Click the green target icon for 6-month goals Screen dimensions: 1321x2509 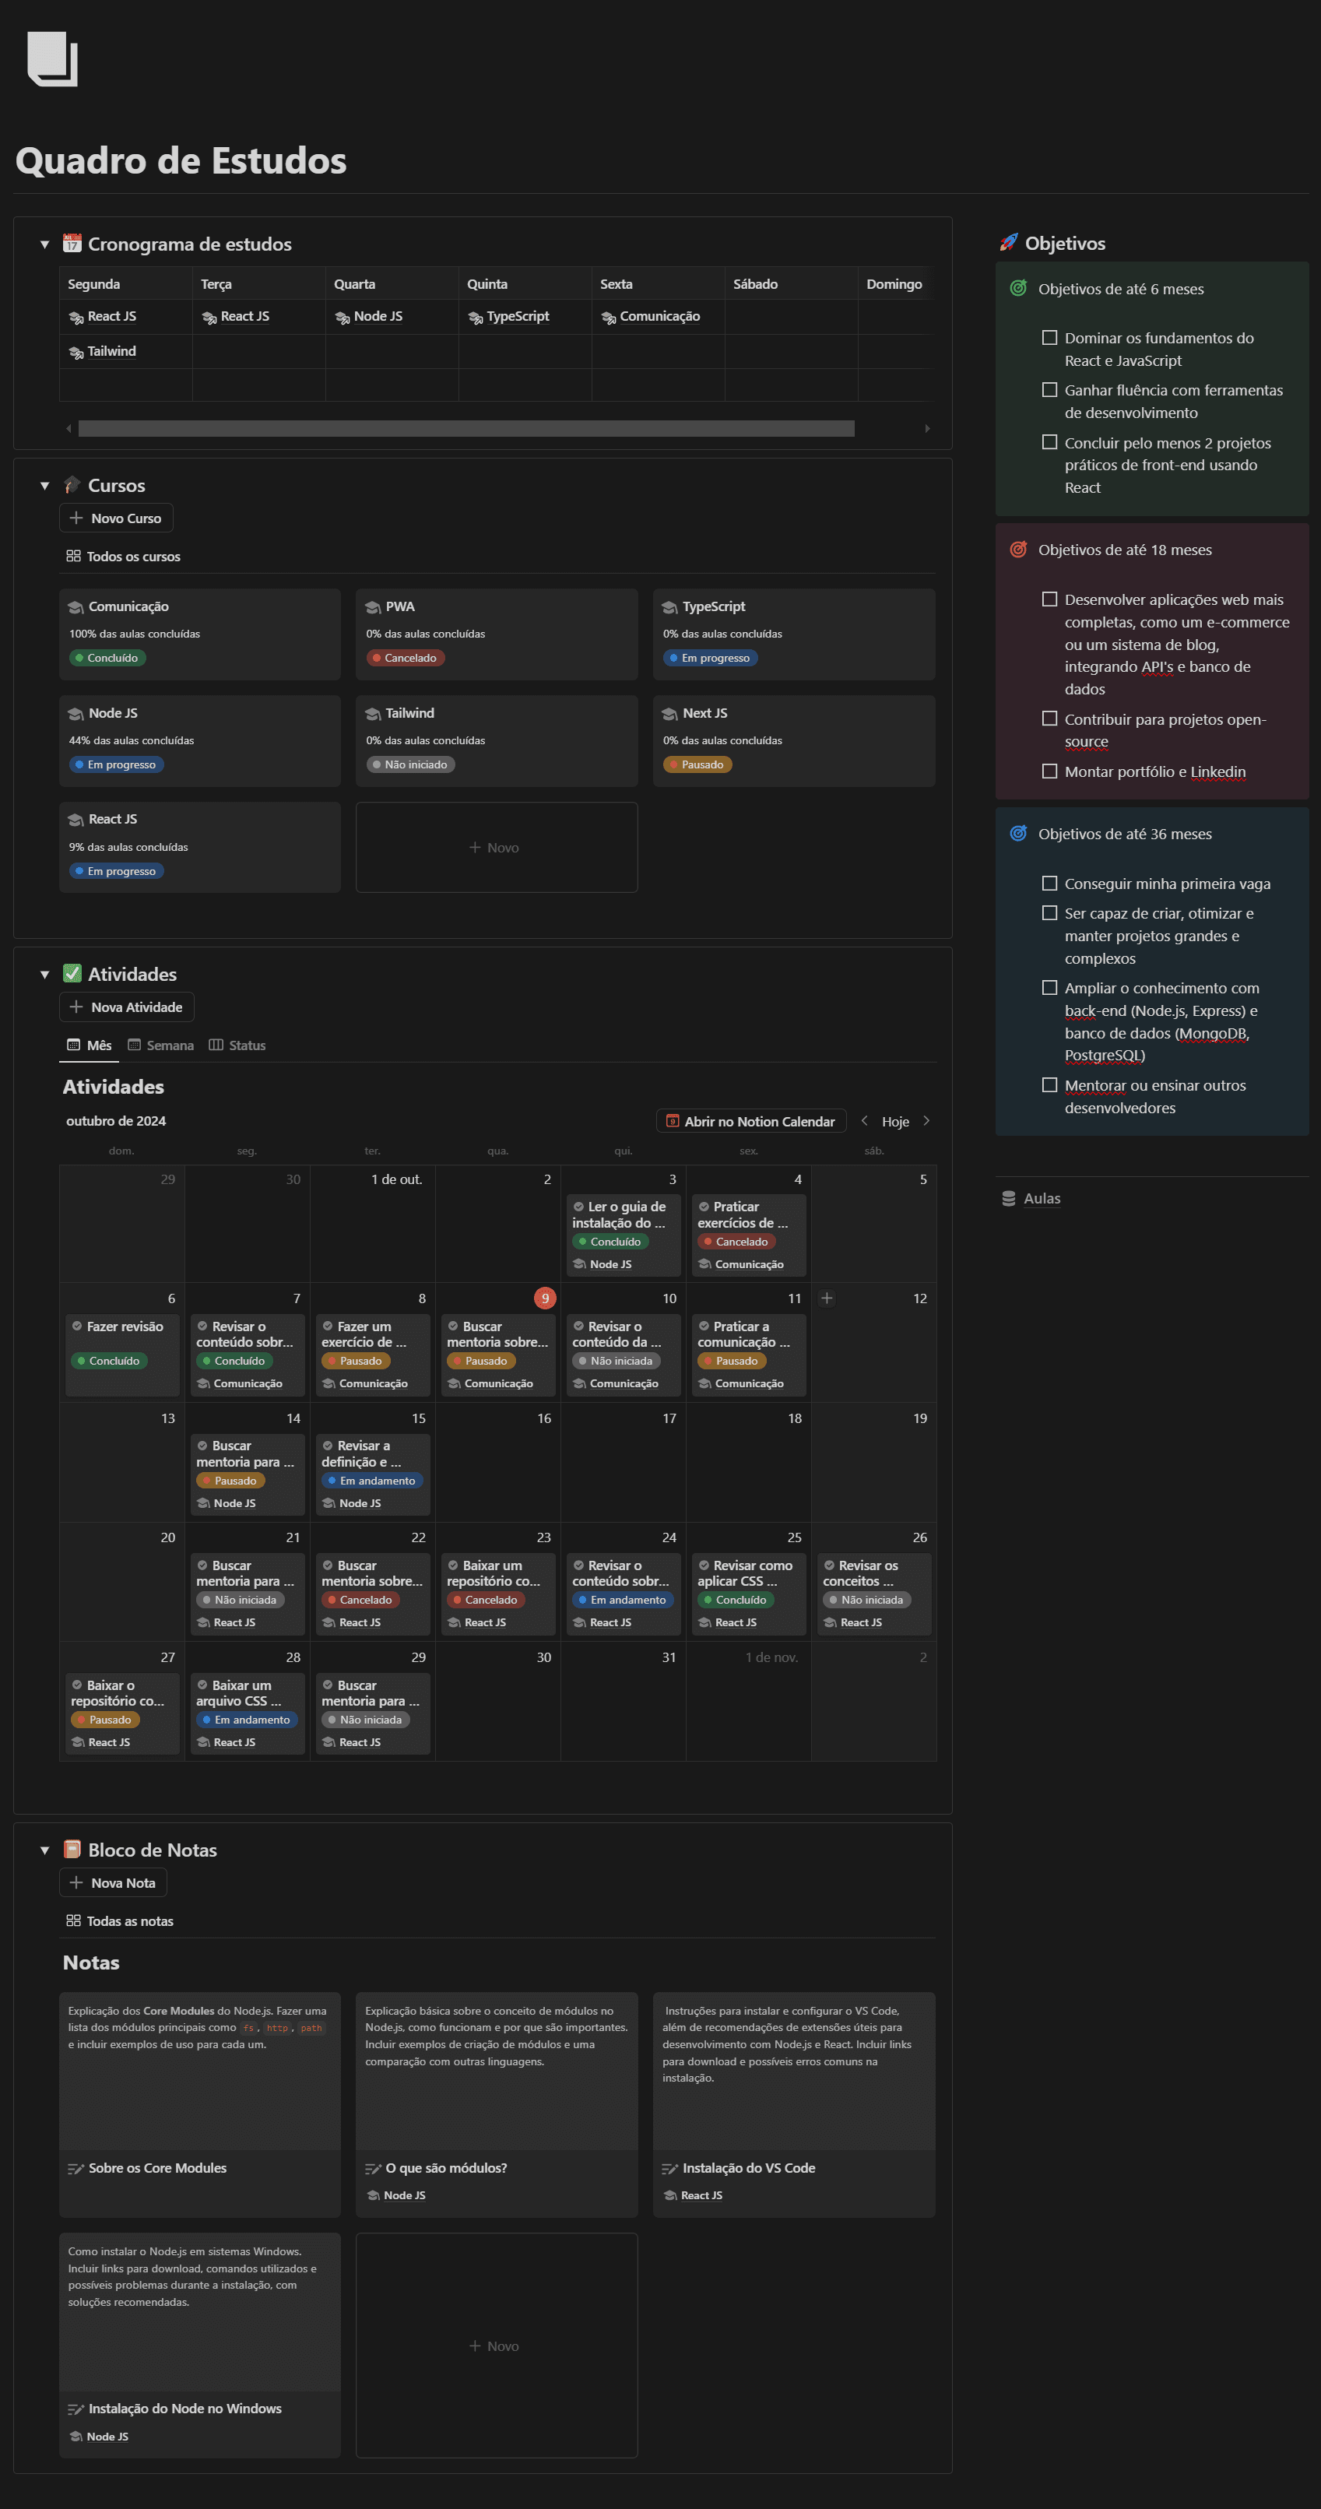pos(1018,288)
